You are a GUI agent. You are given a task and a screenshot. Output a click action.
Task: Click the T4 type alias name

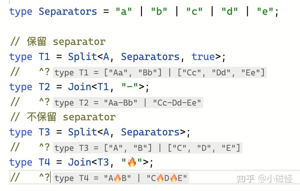(44, 163)
